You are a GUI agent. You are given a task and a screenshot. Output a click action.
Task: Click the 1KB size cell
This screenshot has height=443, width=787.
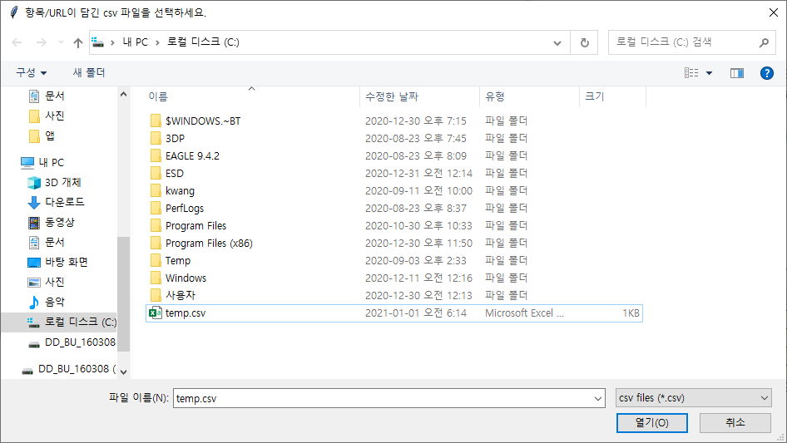[x=631, y=313]
